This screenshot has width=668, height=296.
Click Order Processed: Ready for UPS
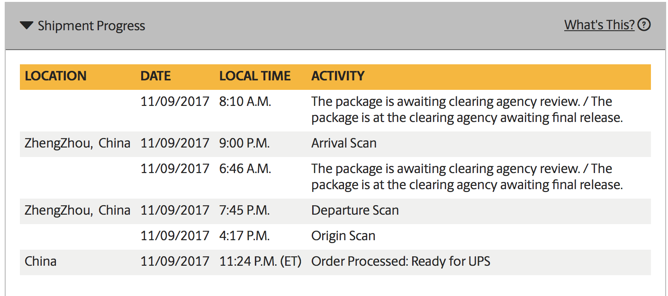click(400, 261)
